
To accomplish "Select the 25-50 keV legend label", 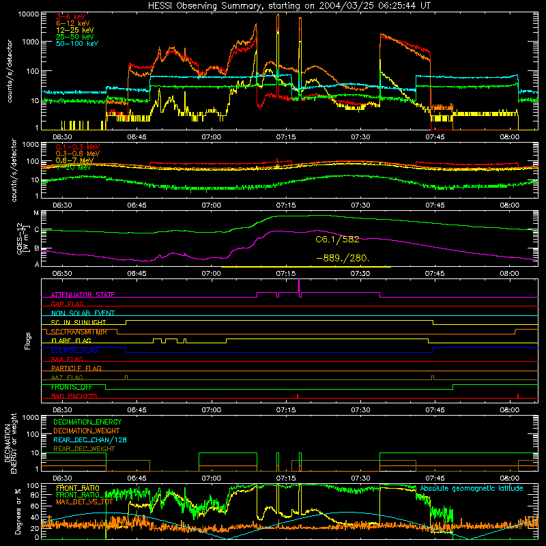I will [x=75, y=37].
